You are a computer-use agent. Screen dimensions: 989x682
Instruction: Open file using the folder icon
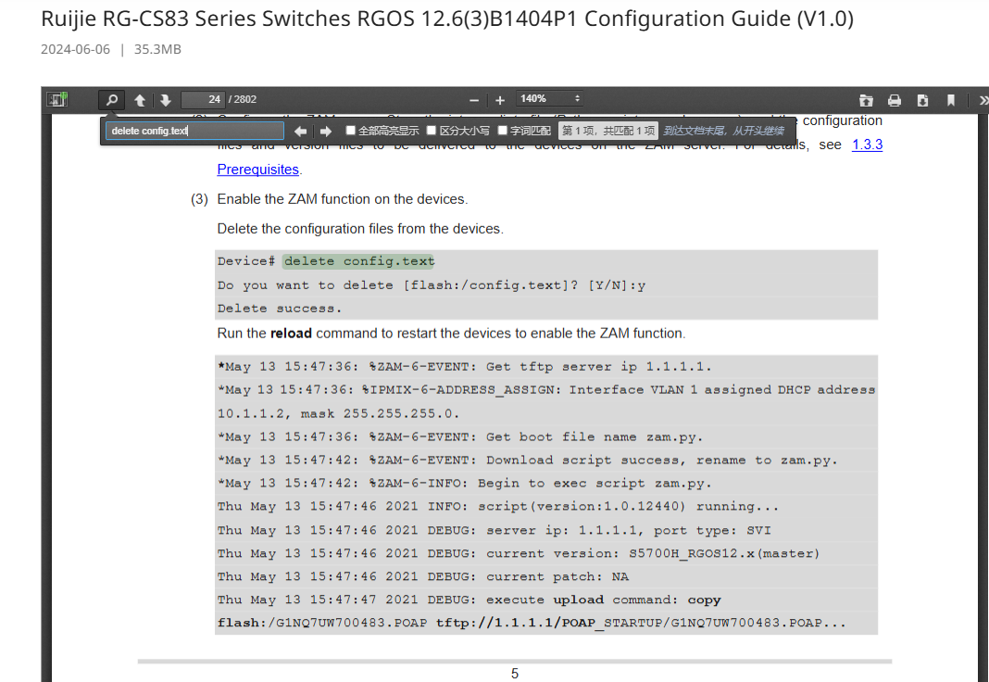(x=866, y=100)
